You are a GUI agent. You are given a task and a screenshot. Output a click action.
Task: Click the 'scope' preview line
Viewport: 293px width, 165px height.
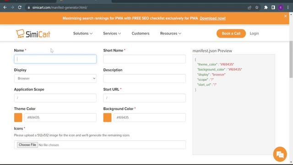pyautogui.click(x=206, y=79)
